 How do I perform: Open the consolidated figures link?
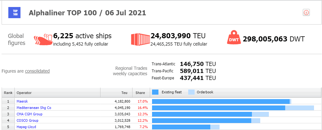37,71
